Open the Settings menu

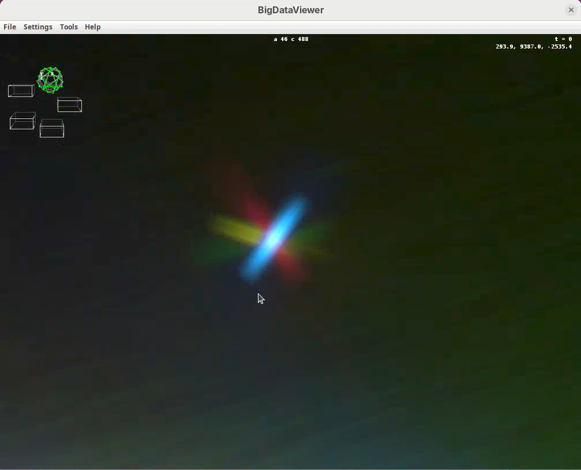[38, 27]
